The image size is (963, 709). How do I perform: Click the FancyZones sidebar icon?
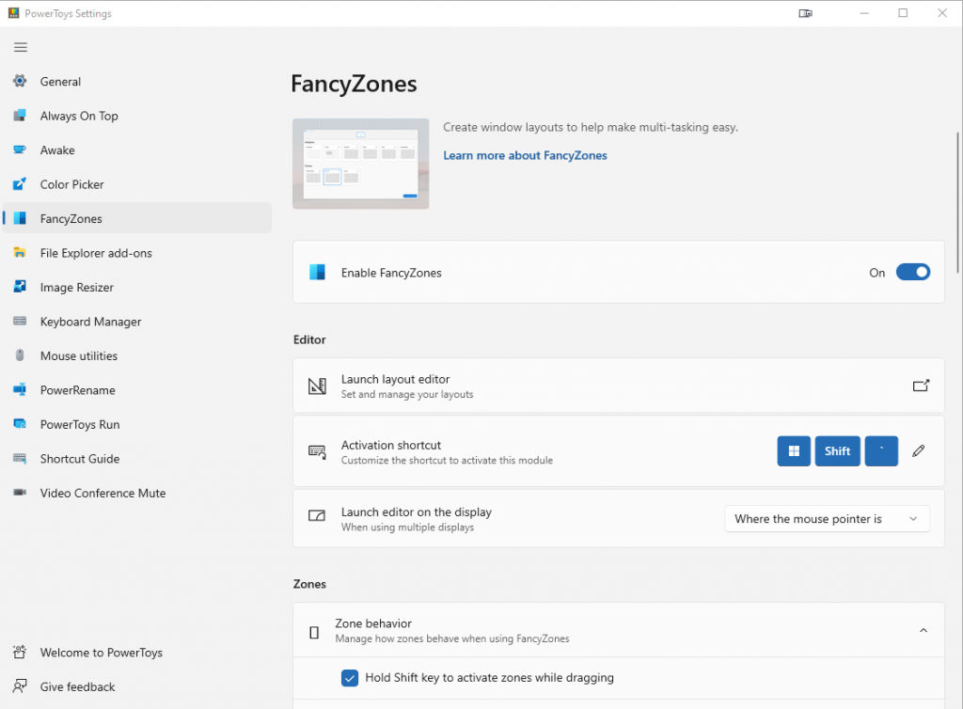coord(20,218)
